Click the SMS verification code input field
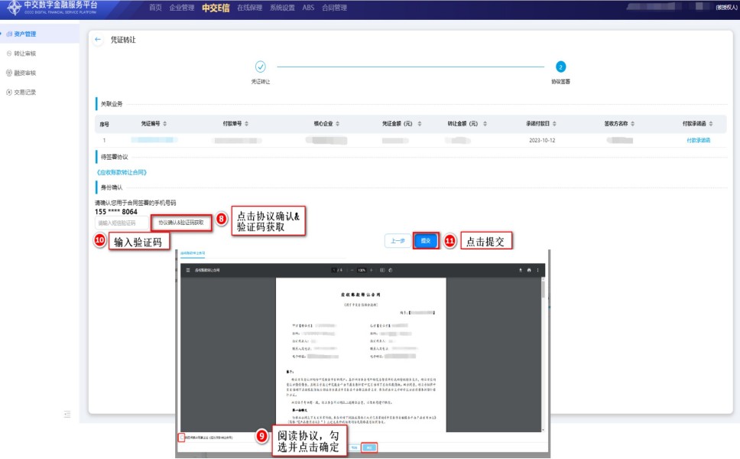Image resolution: width=740 pixels, height=459 pixels. point(121,223)
